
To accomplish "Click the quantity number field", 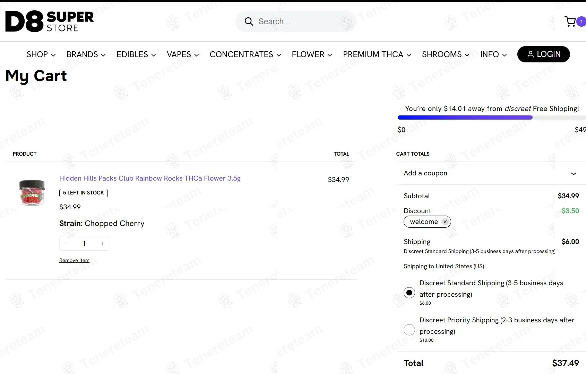I will [x=84, y=243].
